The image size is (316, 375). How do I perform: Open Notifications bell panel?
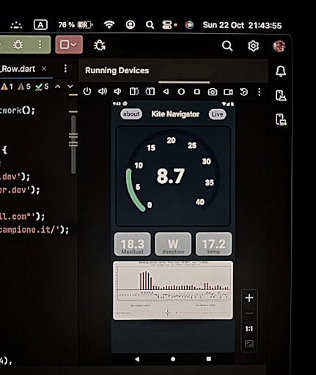coord(281,71)
